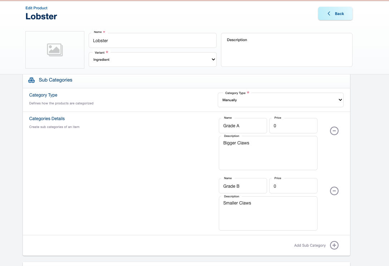Screen dimensions: 389x266
Task: Click the plus icon to add sub category
Action: tap(334, 245)
